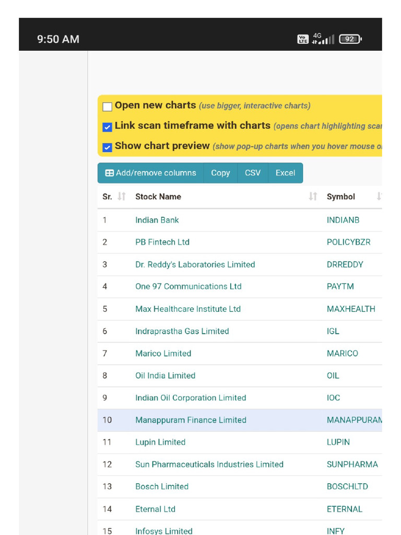The width and height of the screenshot is (401, 535).
Task: Download results via the Excel button
Action: pyautogui.click(x=285, y=173)
